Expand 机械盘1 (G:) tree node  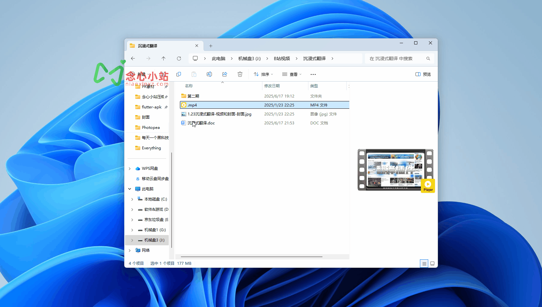click(132, 230)
